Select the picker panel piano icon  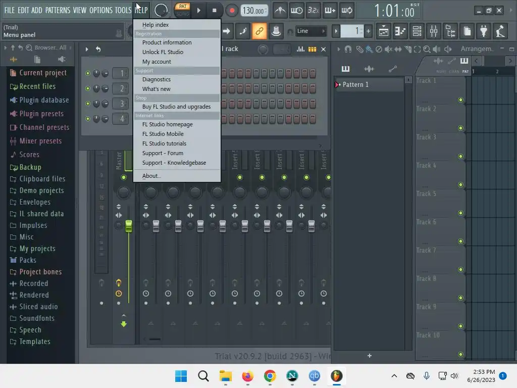tap(345, 69)
